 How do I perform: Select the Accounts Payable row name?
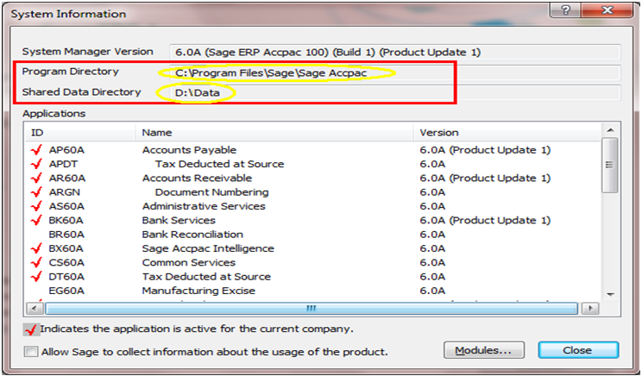pos(189,150)
